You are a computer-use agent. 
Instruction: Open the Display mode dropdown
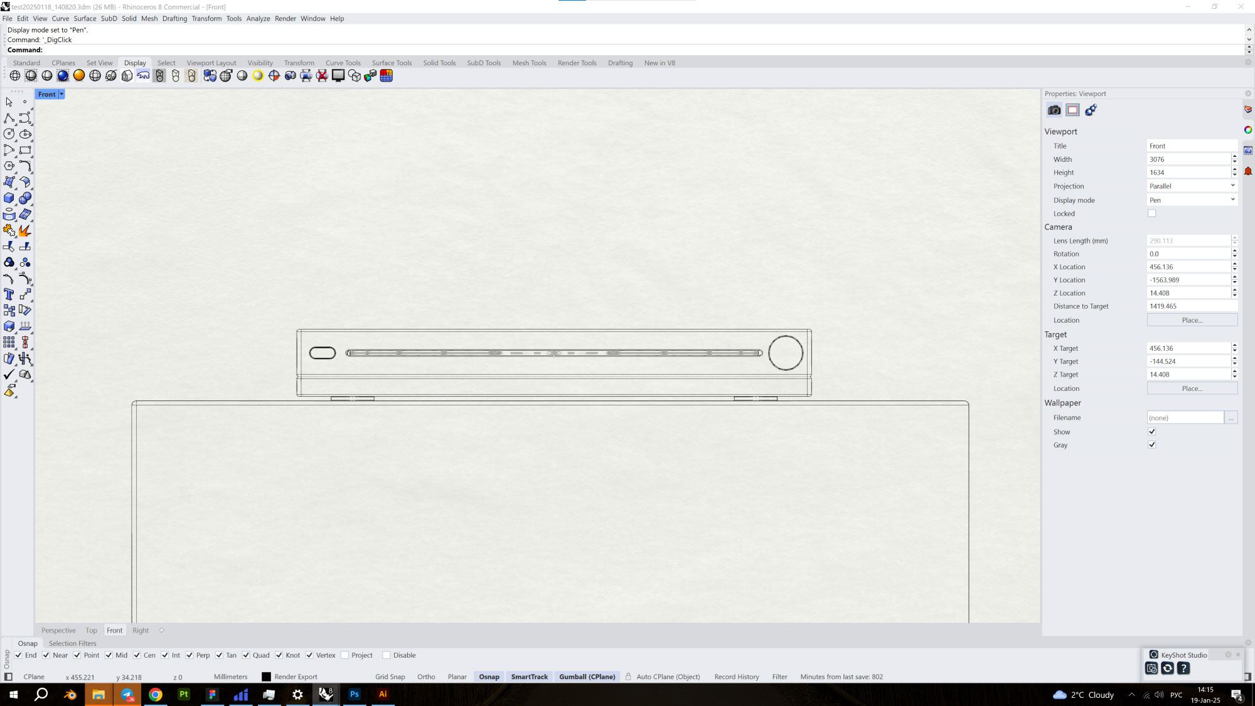1192,200
